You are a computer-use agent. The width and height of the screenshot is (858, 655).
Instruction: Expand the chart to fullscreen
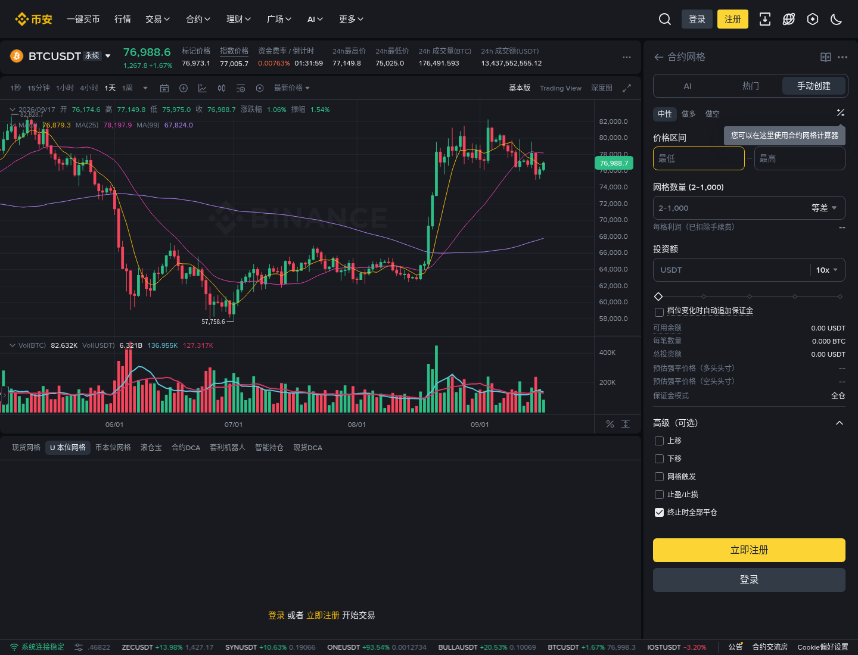[x=627, y=88]
